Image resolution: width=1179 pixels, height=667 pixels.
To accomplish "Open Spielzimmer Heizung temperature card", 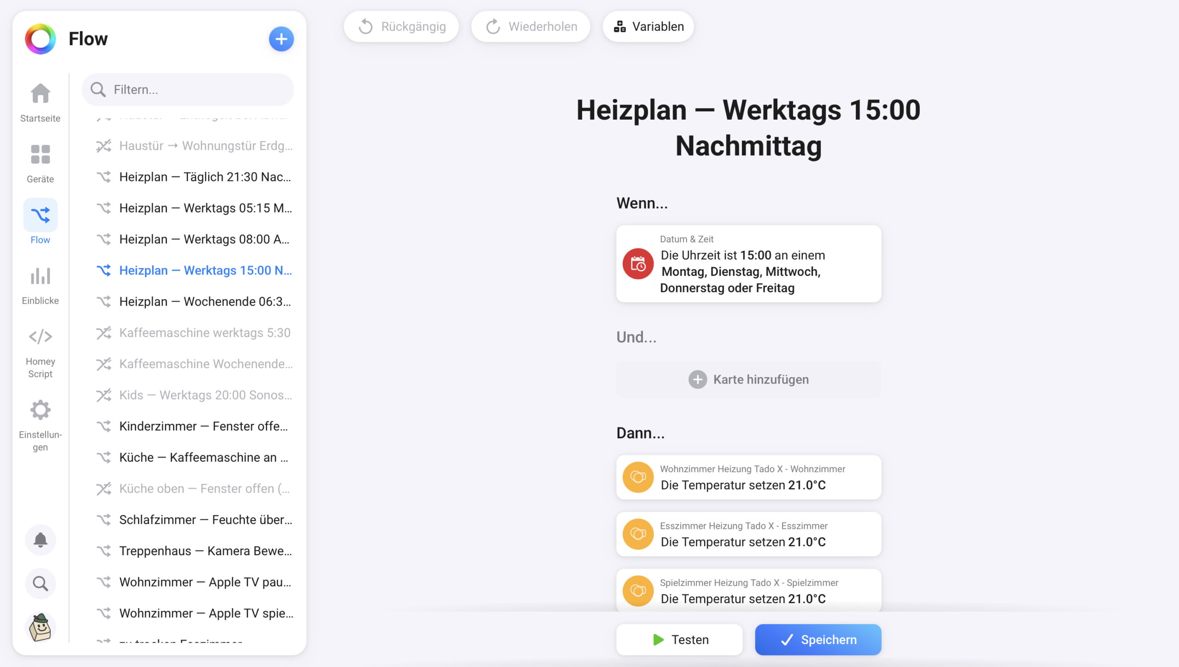I will 749,591.
